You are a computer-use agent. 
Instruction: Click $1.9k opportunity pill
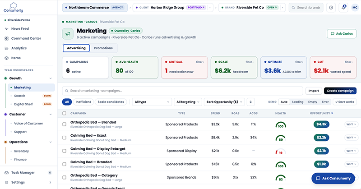[321, 164]
